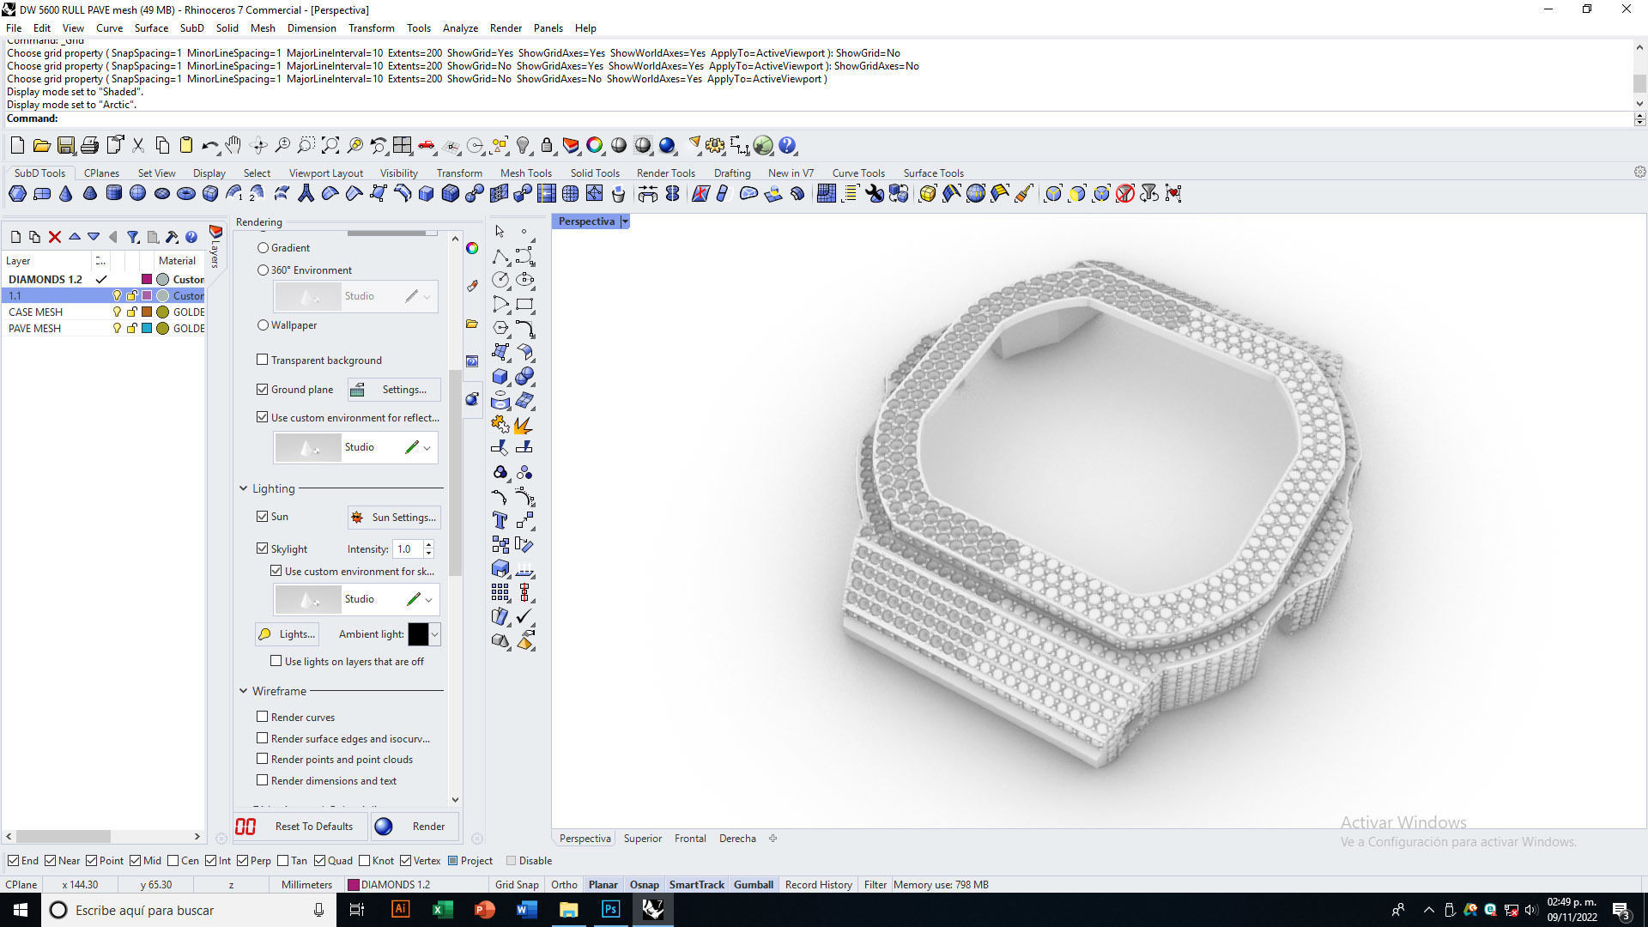Switch to the Superior viewport tab

(x=643, y=839)
